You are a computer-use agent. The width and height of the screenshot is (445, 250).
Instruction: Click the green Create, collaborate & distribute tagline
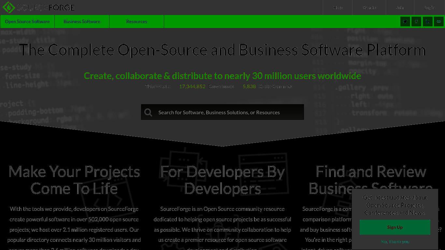(223, 76)
